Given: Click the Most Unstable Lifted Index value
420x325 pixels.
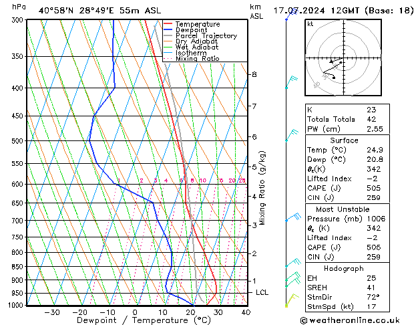Looking at the screenshot, I should coord(372,238).
